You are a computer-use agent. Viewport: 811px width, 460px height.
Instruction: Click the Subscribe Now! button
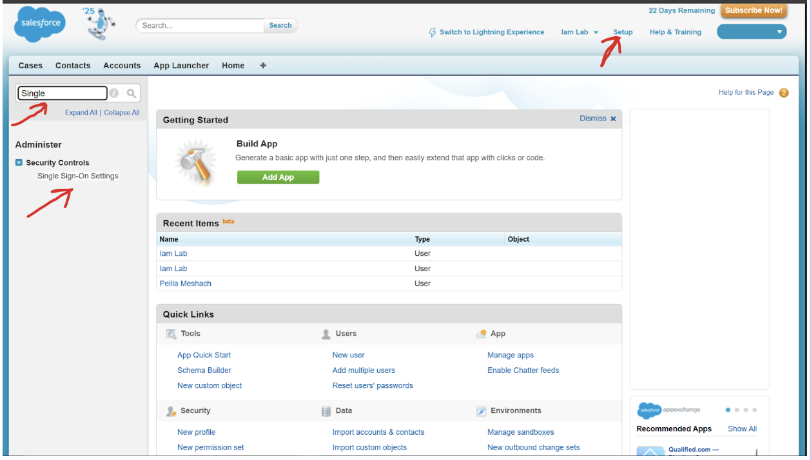tap(754, 10)
